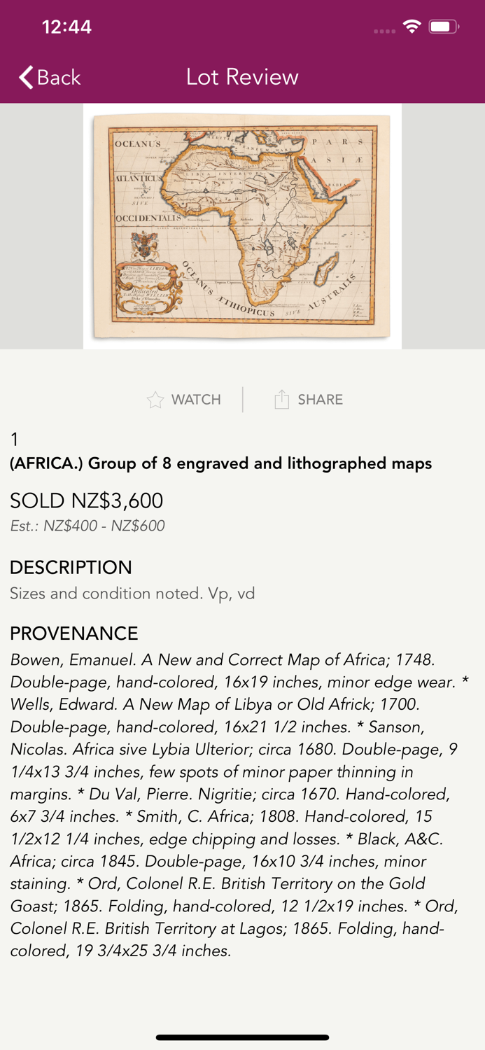Open the antique Africa map image
485x1050 pixels.
(x=242, y=226)
